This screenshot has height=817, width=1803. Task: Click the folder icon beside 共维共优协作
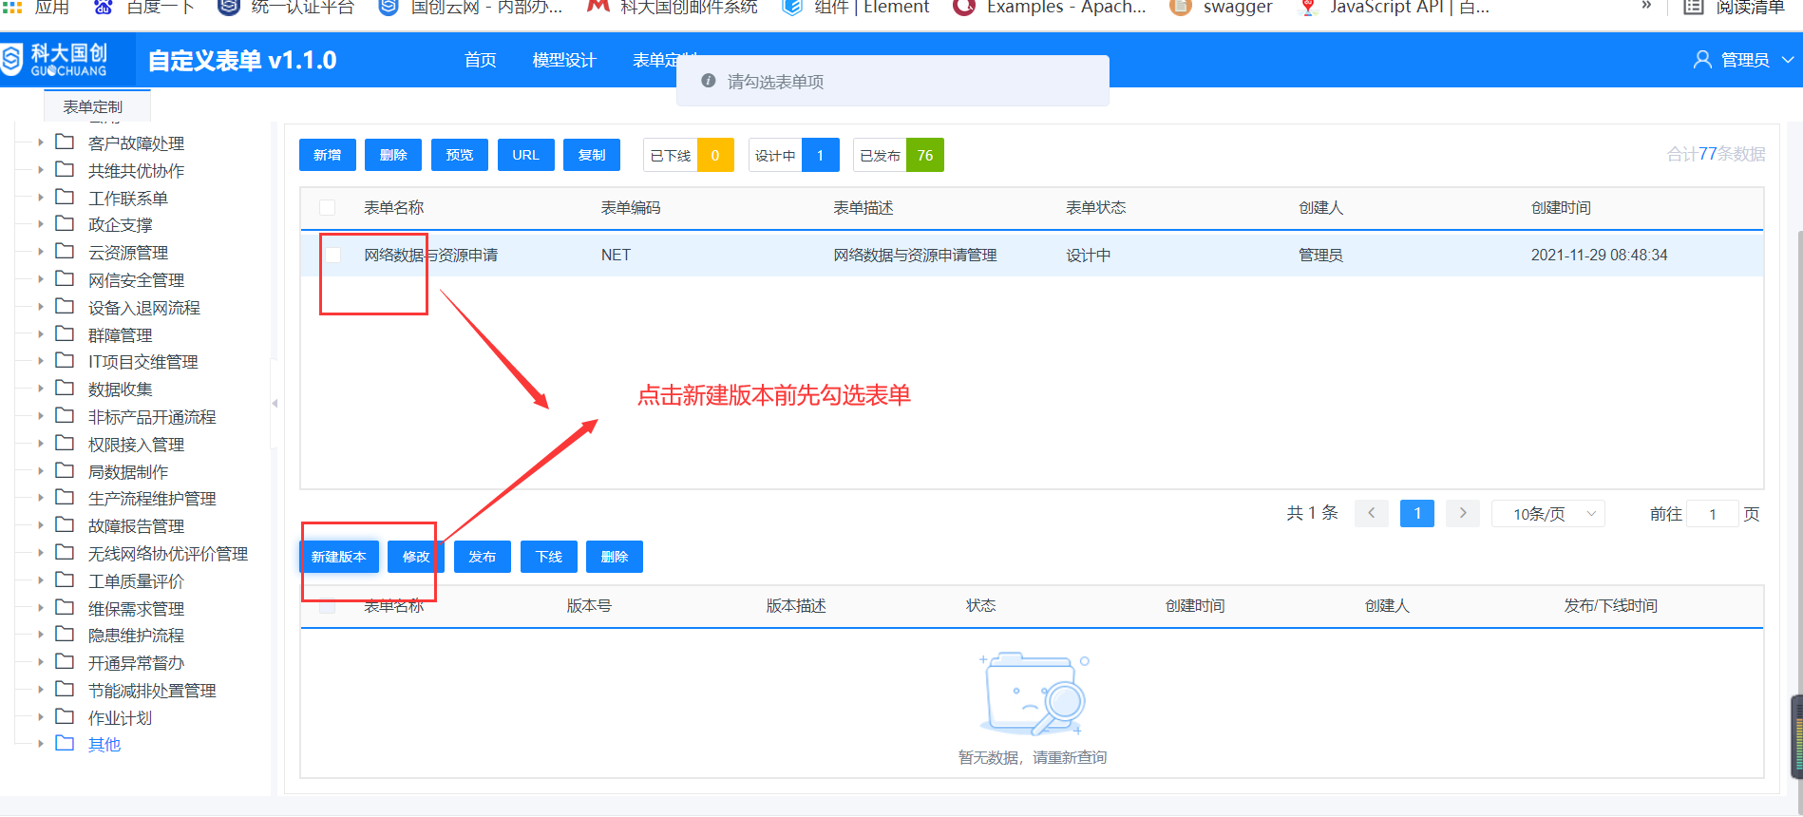65,170
